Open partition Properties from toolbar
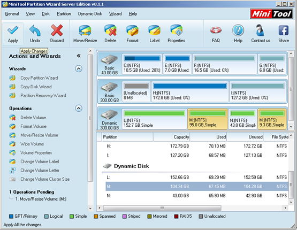The image size is (297, 230). (176, 34)
